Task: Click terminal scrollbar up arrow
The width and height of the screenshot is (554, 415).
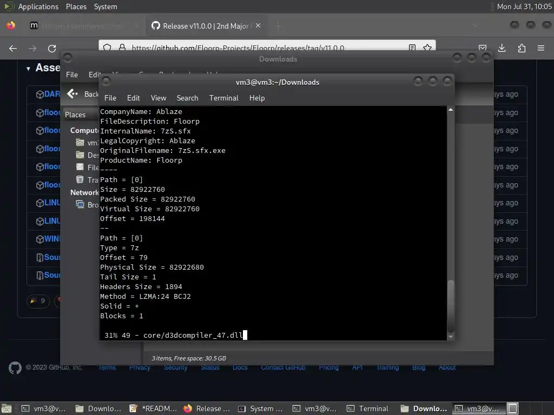Action: click(x=451, y=110)
